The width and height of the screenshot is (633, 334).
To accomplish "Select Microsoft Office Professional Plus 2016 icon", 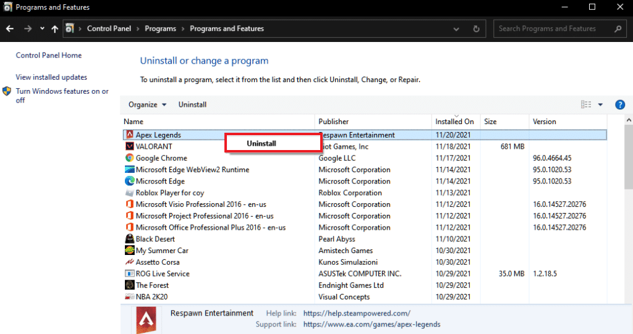I will coord(129,227).
